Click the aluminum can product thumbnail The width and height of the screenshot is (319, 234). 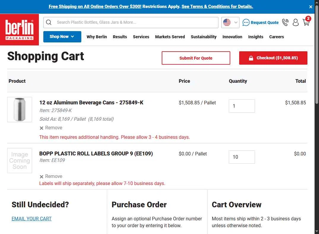coord(20,109)
